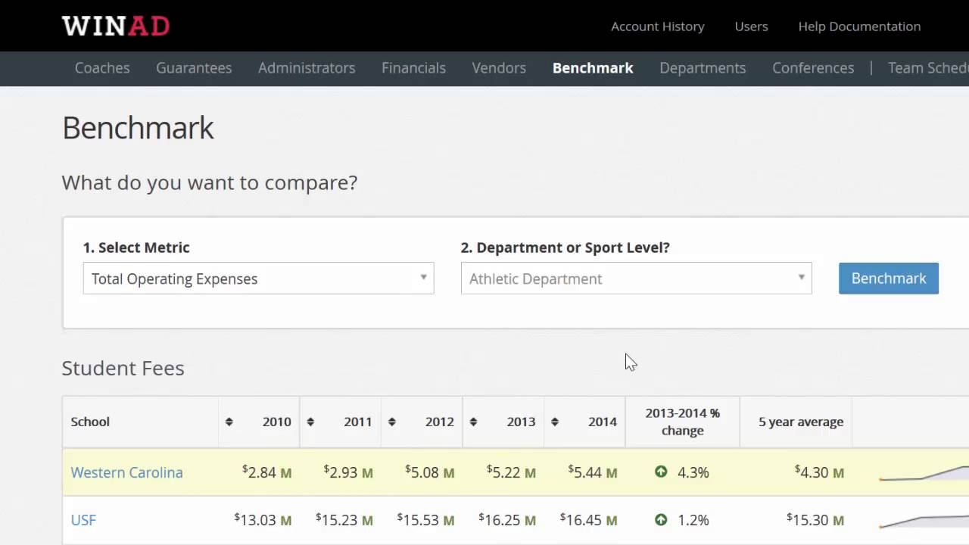Select USF 2012 value $15.53 M
The image size is (969, 545).
click(425, 520)
